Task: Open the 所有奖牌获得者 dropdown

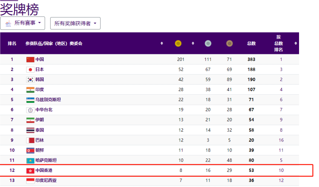Action: click(75, 23)
